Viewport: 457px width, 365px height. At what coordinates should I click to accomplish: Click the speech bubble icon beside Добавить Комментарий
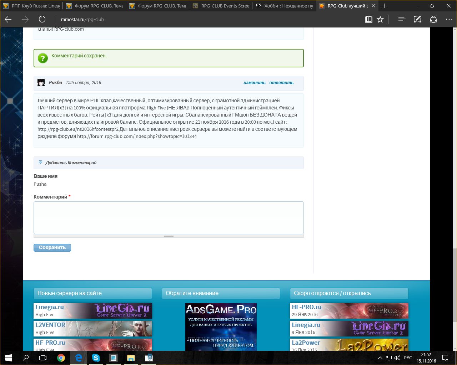click(40, 163)
